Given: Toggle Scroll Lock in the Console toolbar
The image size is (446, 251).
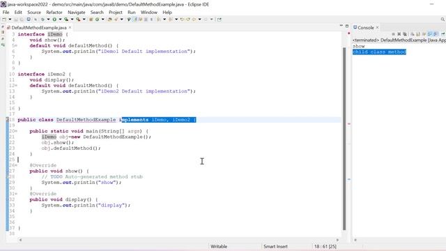Looking at the screenshot, I should point(418,34).
